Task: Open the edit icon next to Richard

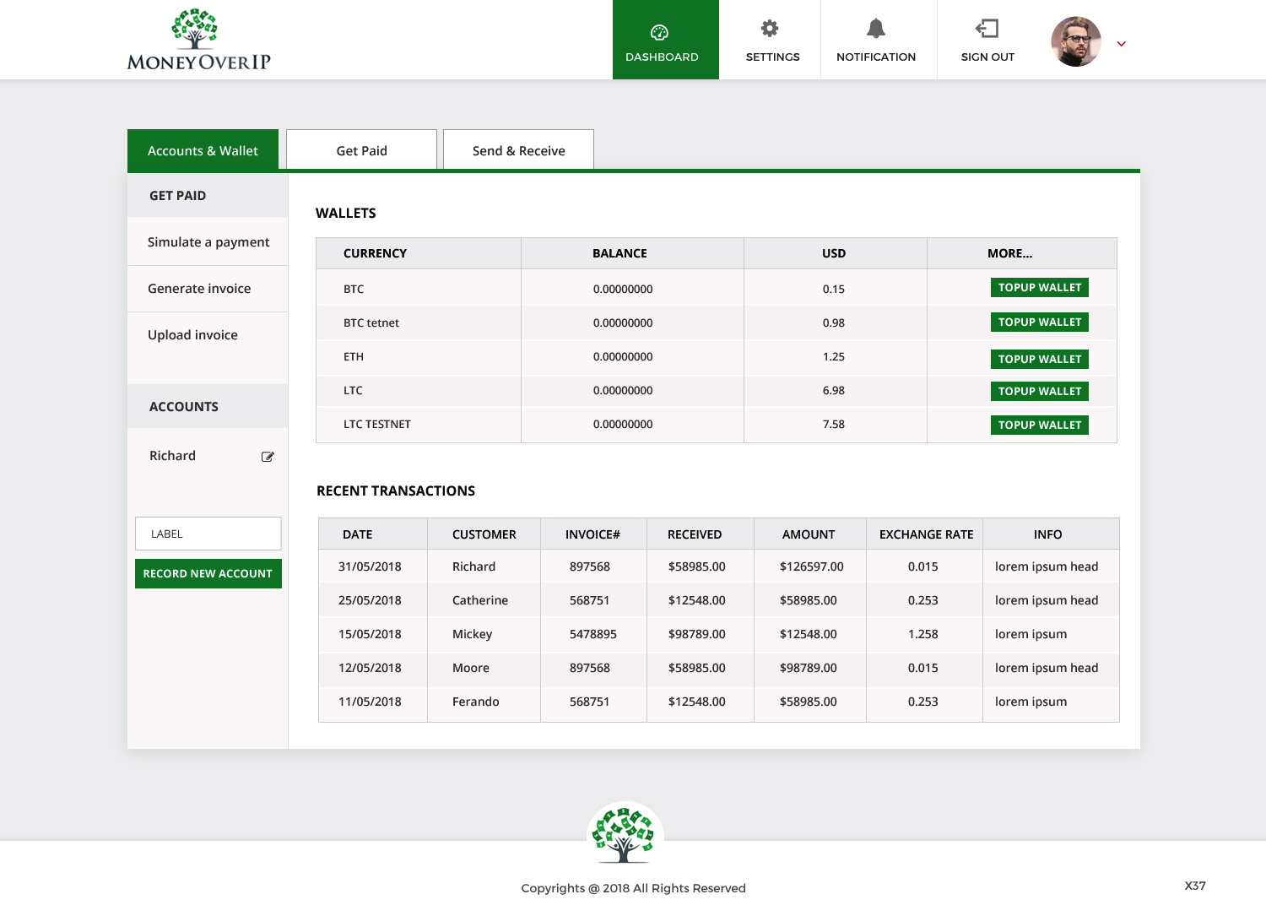Action: (x=268, y=457)
